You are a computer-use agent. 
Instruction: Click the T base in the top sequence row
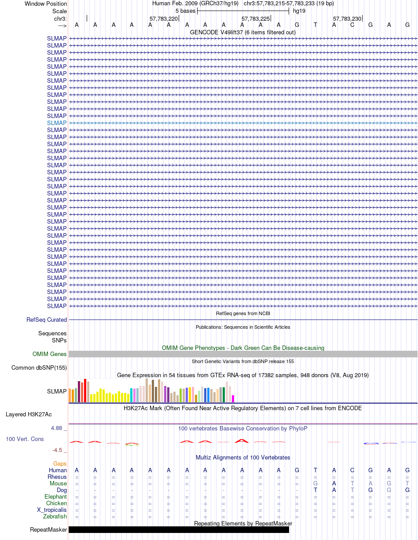click(x=315, y=25)
